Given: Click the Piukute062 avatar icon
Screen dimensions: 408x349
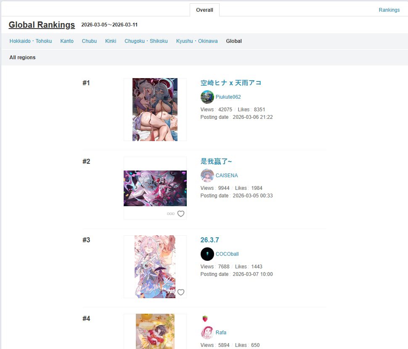Looking at the screenshot, I should (x=207, y=97).
